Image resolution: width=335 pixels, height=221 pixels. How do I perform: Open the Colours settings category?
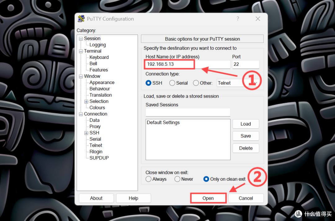(97, 108)
